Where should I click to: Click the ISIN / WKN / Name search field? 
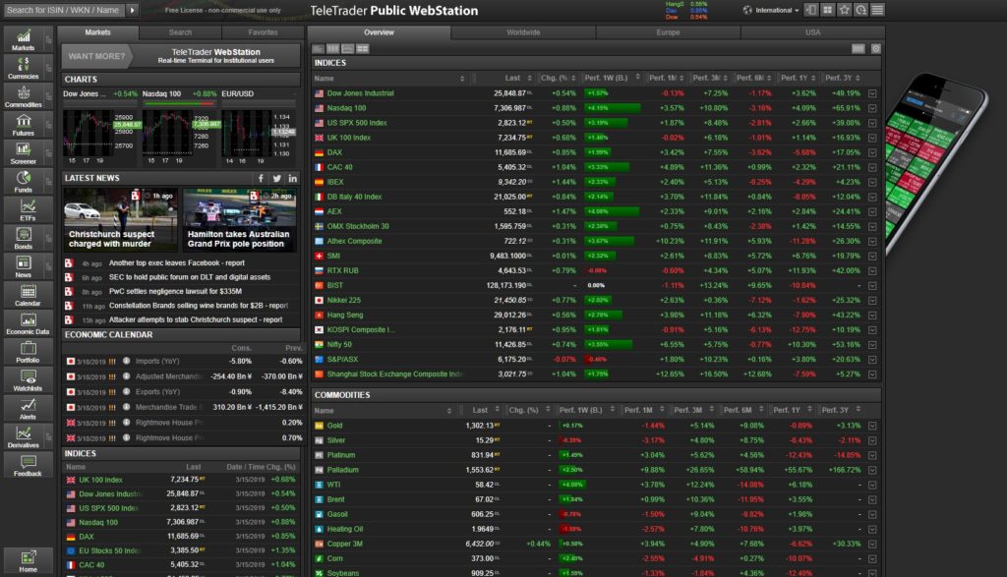click(x=63, y=10)
